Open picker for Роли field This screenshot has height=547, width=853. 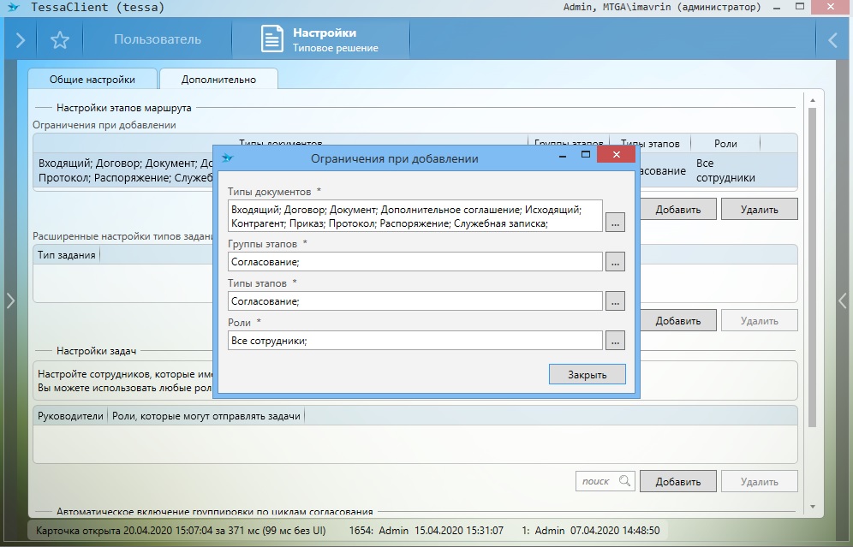click(615, 341)
